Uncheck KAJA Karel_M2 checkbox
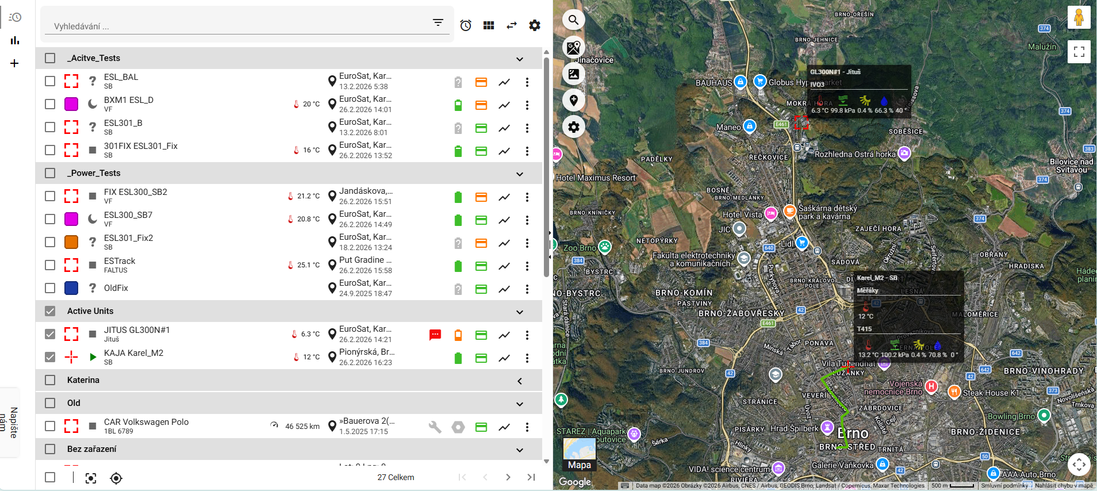The image size is (1097, 491). [x=50, y=357]
